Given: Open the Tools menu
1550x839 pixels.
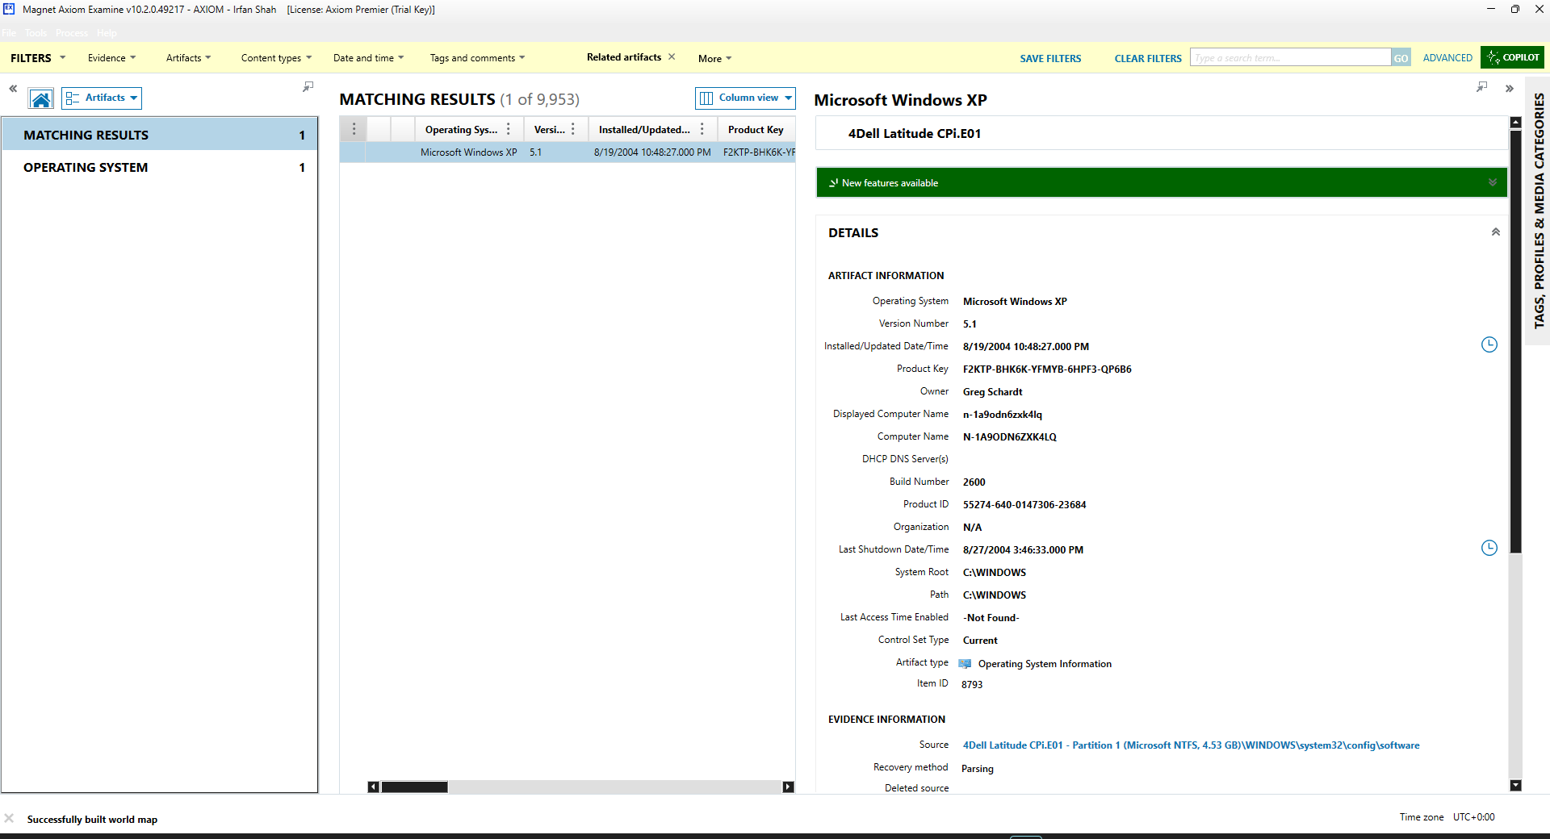Looking at the screenshot, I should point(36,33).
